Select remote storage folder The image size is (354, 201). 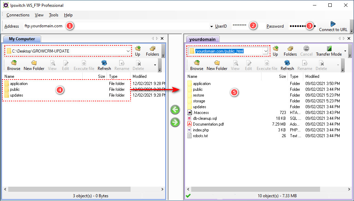pos(196,101)
